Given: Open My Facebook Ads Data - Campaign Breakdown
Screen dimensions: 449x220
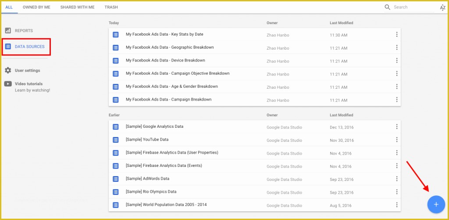Looking at the screenshot, I should (169, 100).
